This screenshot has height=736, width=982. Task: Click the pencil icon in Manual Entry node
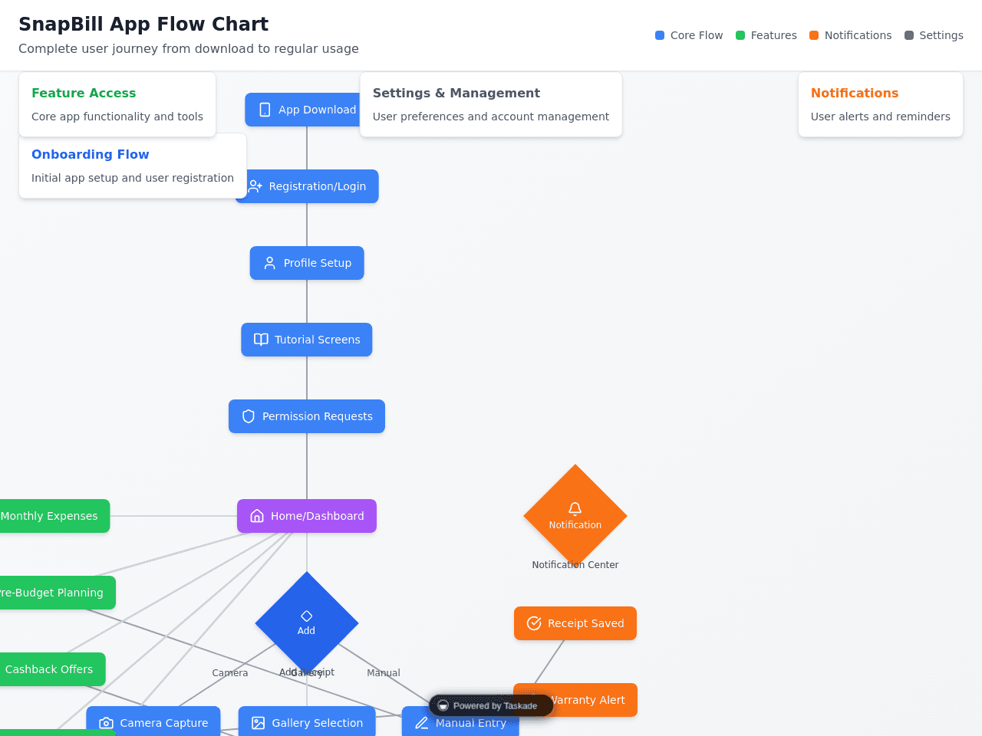tap(422, 723)
